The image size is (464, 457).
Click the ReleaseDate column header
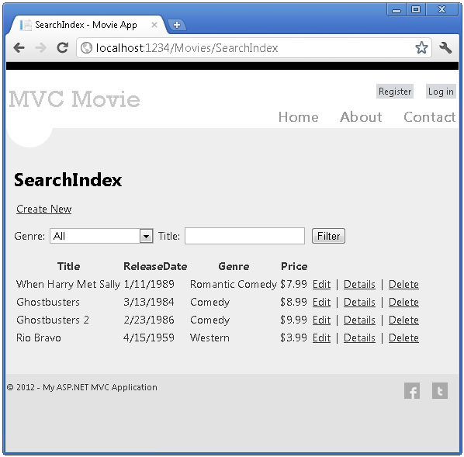155,266
